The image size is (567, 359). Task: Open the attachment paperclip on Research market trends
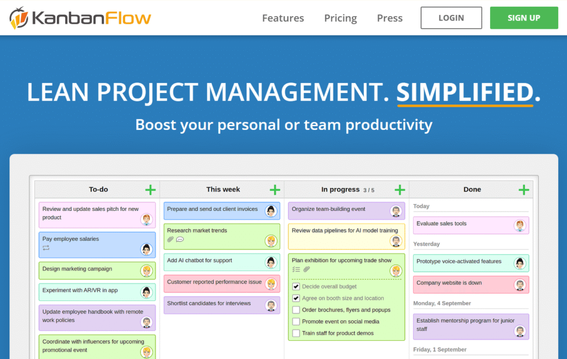169,239
